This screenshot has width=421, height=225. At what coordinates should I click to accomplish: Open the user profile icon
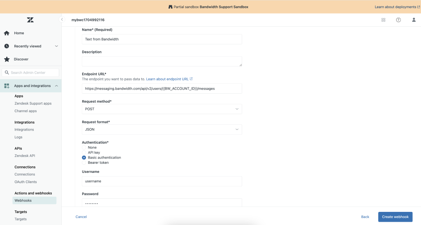tap(414, 20)
